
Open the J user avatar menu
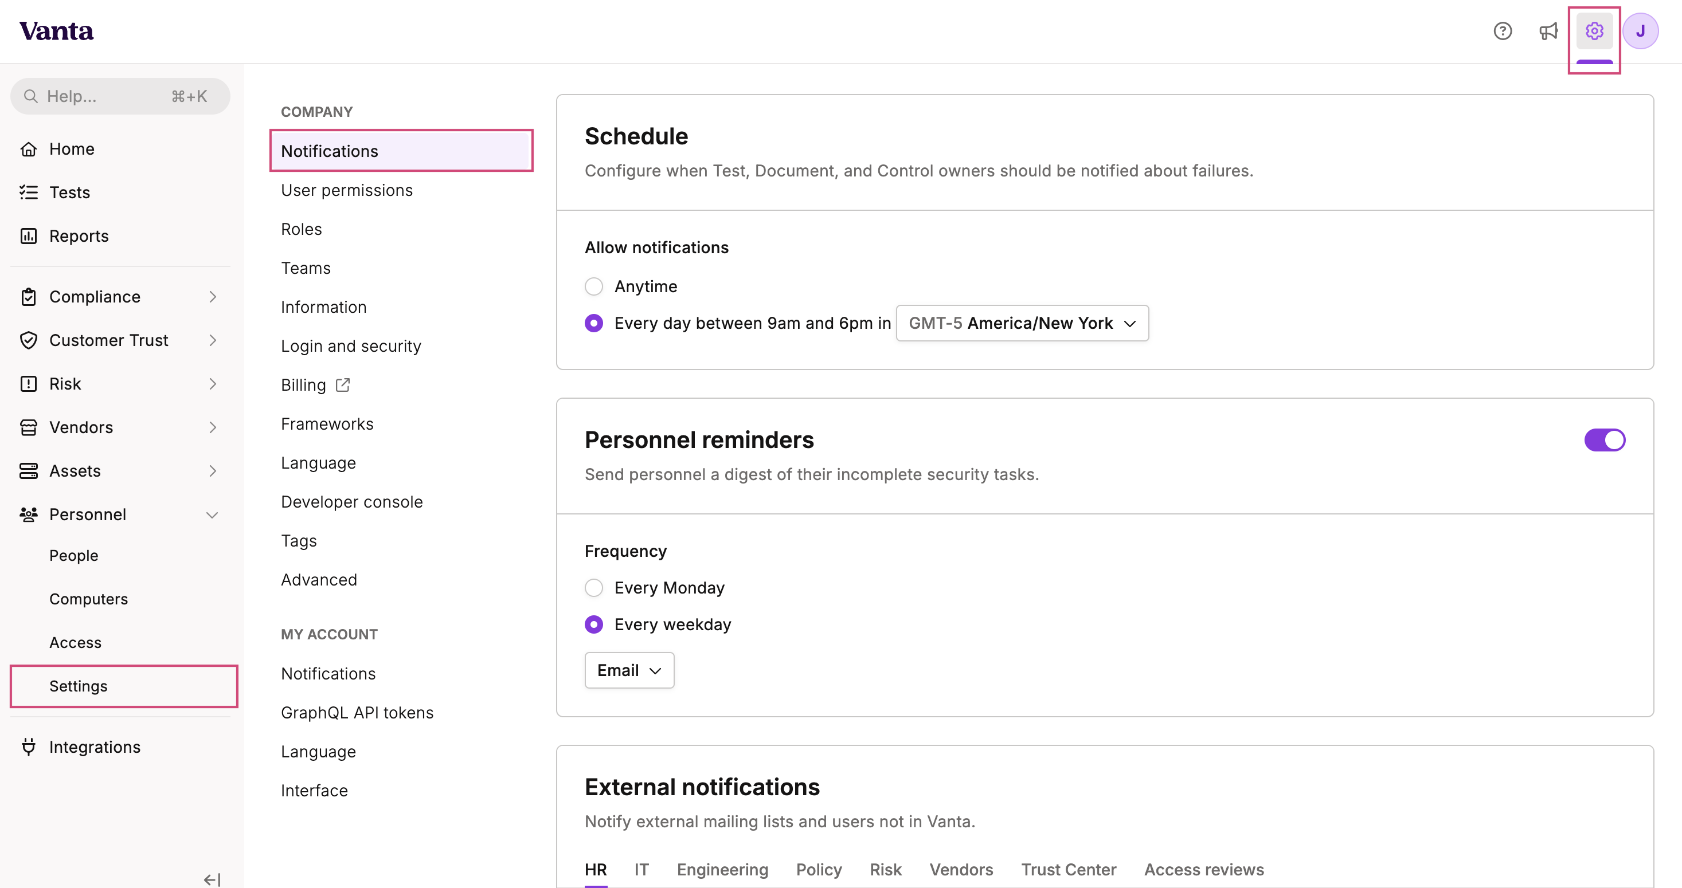point(1640,32)
